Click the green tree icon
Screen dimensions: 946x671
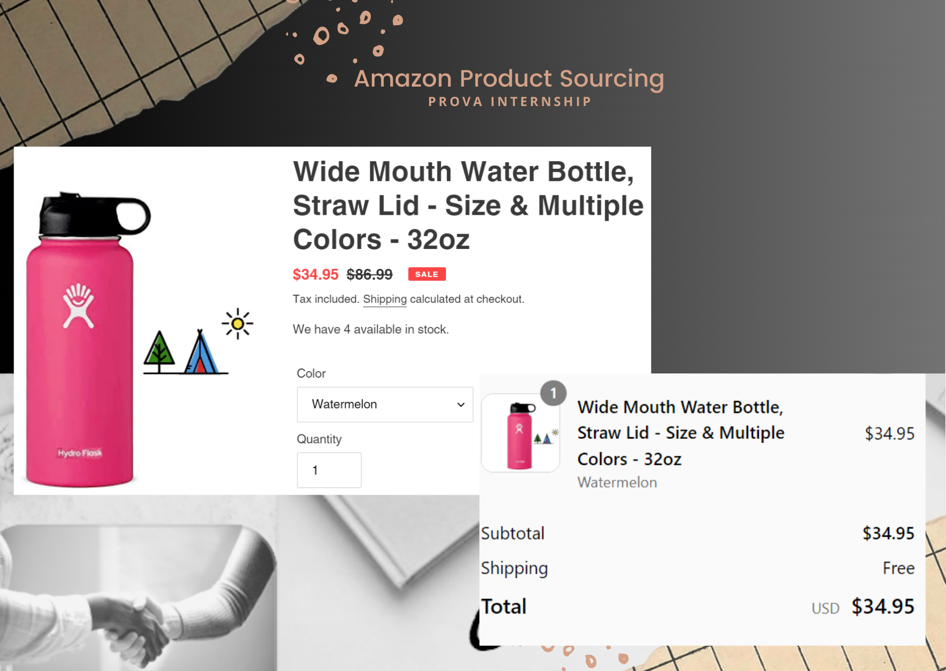click(159, 352)
